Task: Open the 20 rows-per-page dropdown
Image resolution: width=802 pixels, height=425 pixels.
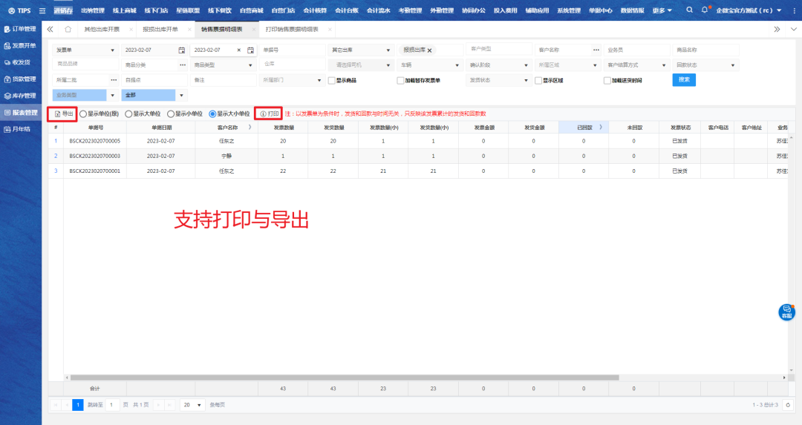Action: pos(193,405)
